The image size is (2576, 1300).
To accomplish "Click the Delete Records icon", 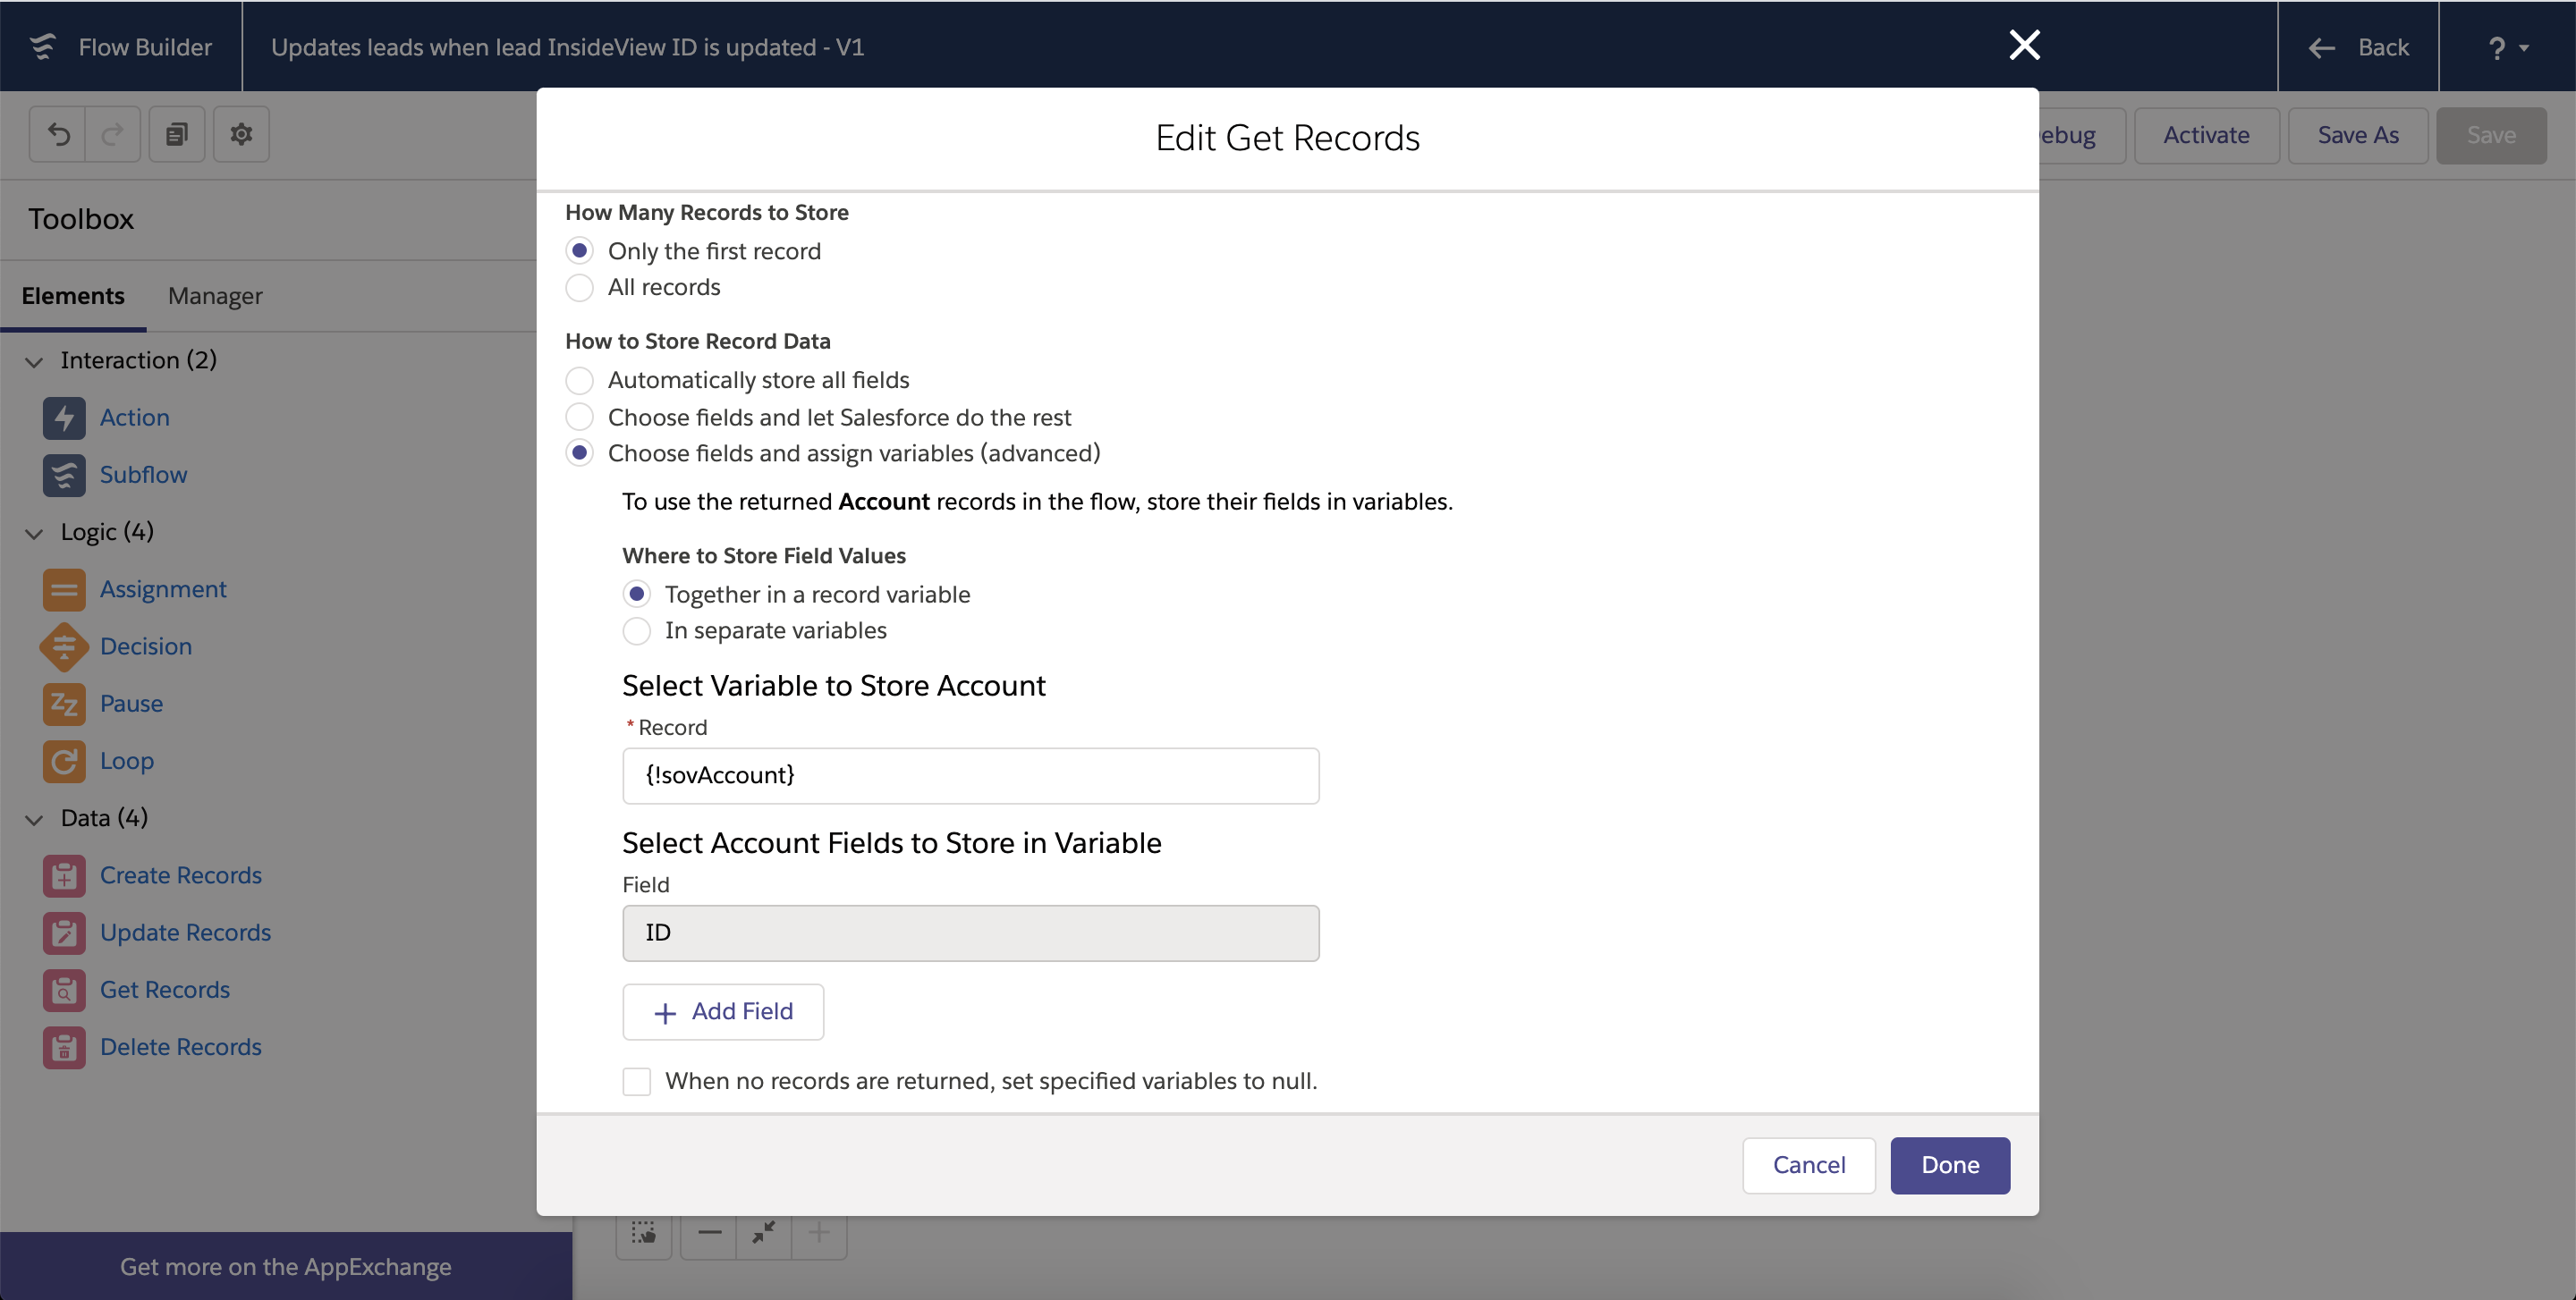I will tap(63, 1047).
